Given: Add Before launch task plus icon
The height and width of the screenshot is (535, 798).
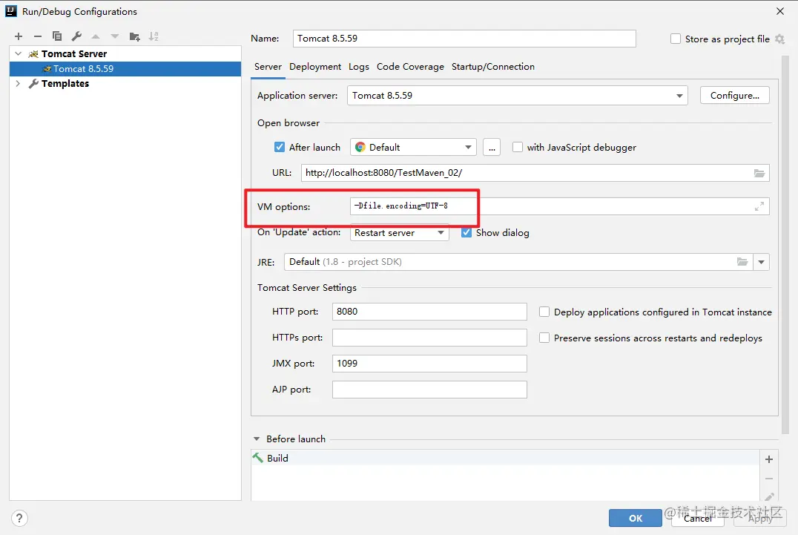Looking at the screenshot, I should click(769, 459).
